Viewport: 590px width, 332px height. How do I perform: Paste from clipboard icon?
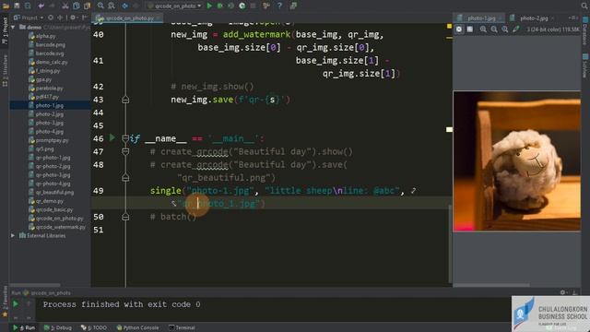click(x=87, y=6)
